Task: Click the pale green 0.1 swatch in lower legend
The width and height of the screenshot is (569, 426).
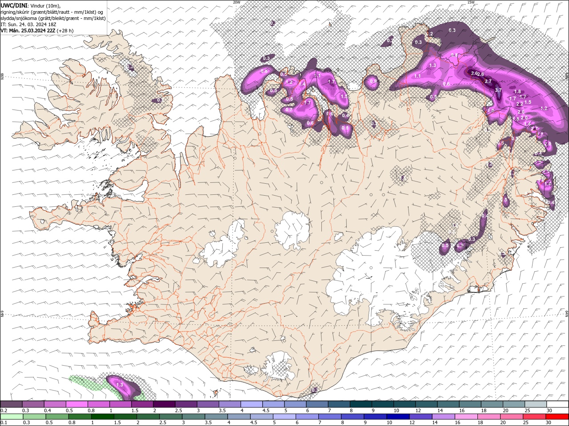Action: coord(12,416)
